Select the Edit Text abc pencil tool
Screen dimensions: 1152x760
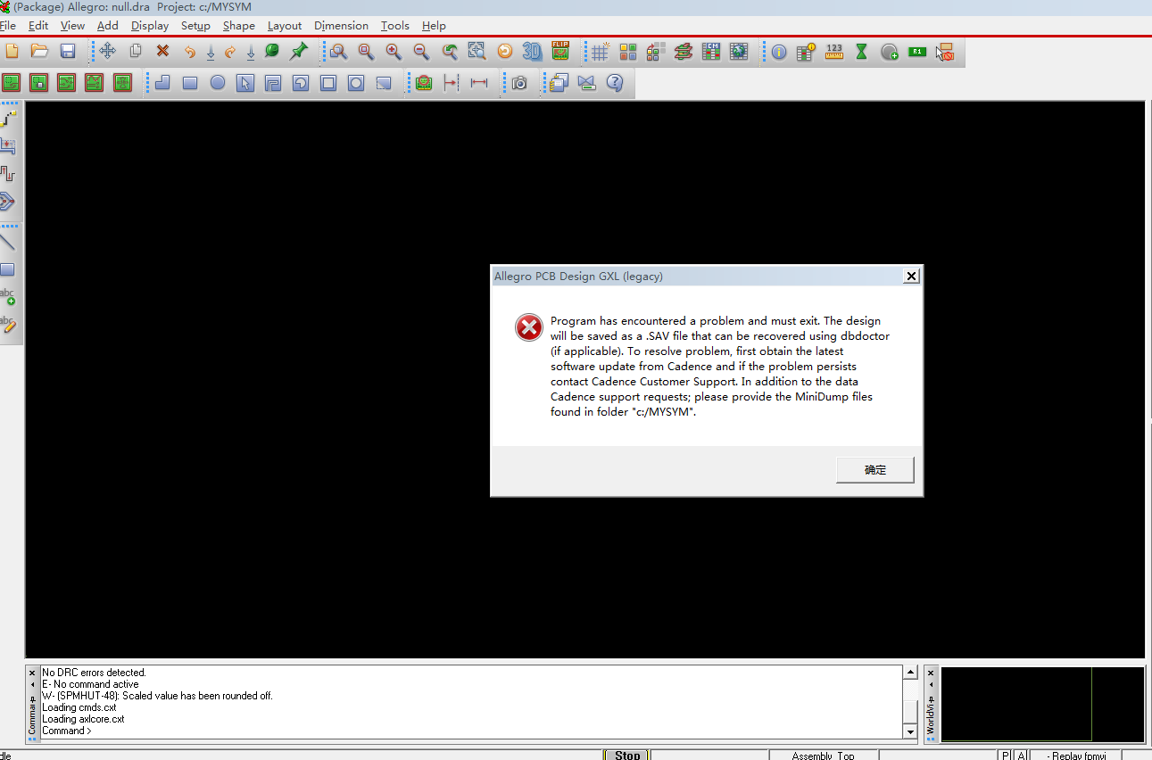(7, 324)
